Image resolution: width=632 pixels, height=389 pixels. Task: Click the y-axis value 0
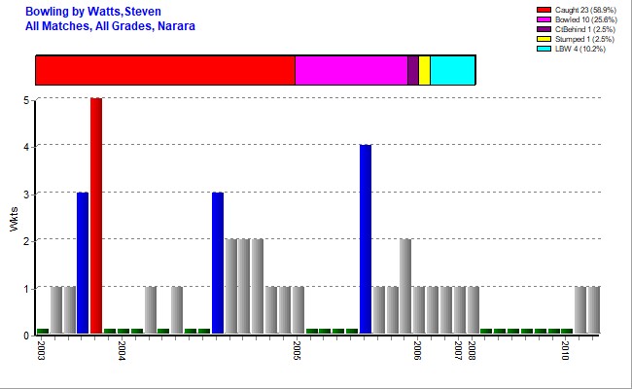point(26,336)
